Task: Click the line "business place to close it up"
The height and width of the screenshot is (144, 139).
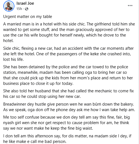Action: [x=38, y=83]
